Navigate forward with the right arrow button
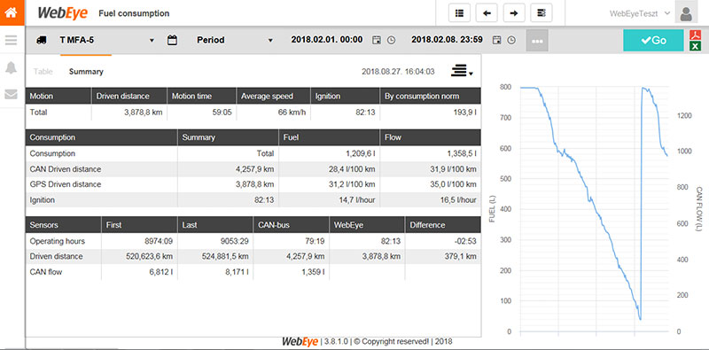The width and height of the screenshot is (709, 350). pyautogui.click(x=514, y=13)
